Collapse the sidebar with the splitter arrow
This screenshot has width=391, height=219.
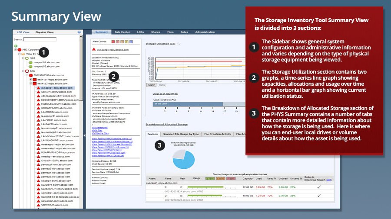[84, 135]
